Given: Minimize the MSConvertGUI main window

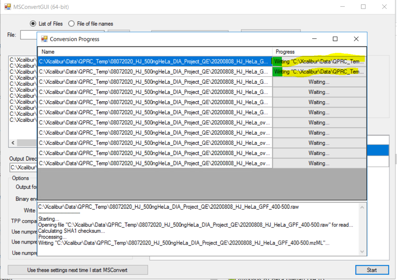Looking at the screenshot, I should coord(343,7).
